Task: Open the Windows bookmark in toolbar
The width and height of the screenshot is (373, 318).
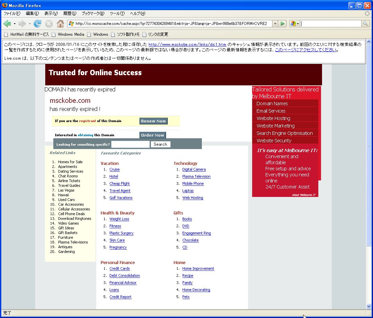Action: (98, 34)
